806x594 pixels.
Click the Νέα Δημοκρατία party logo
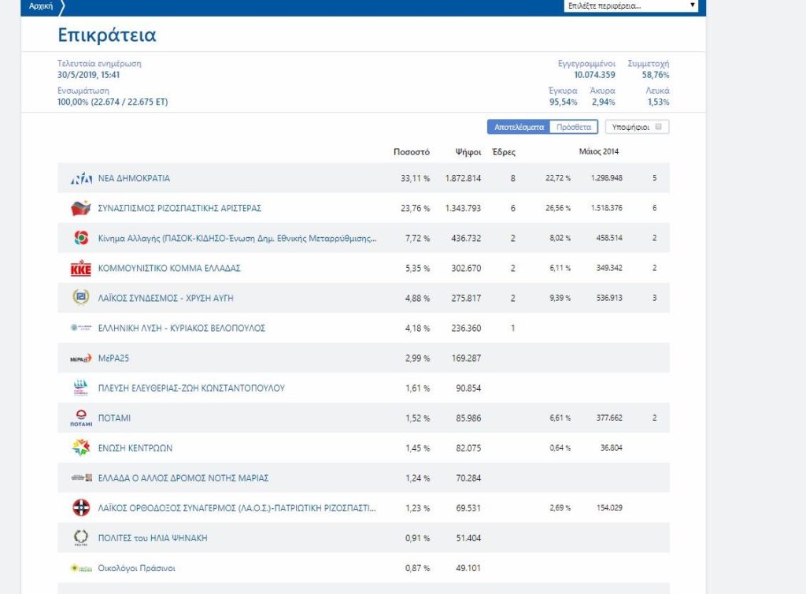(x=81, y=179)
